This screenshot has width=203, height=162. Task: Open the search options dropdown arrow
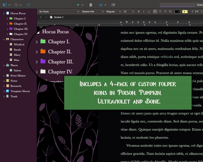[x=21, y=5]
